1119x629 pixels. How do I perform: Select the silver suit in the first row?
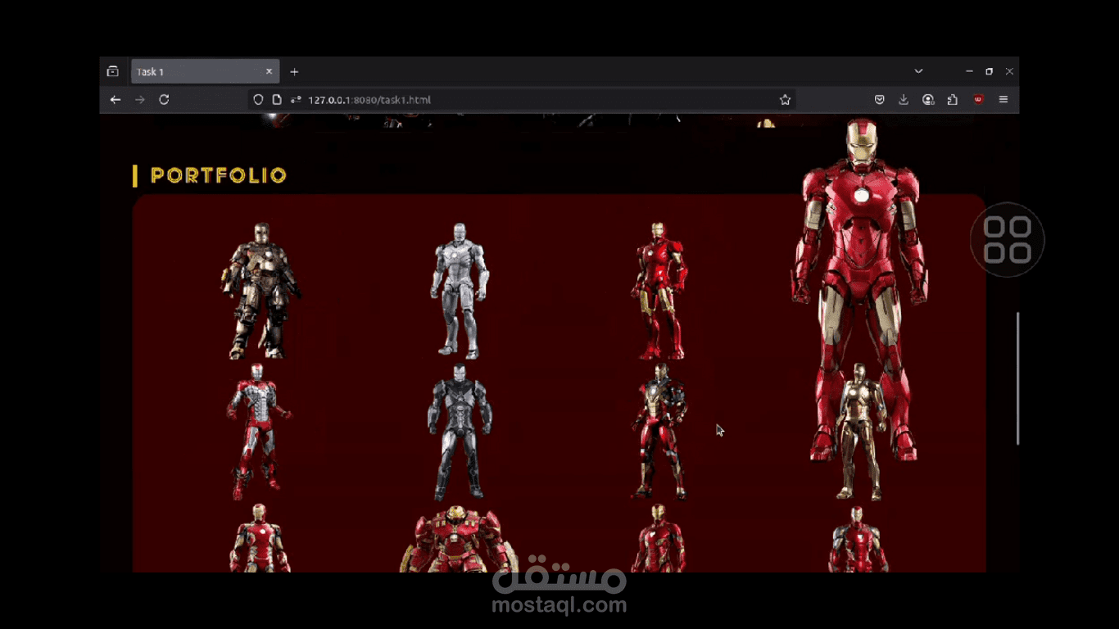pyautogui.click(x=460, y=291)
